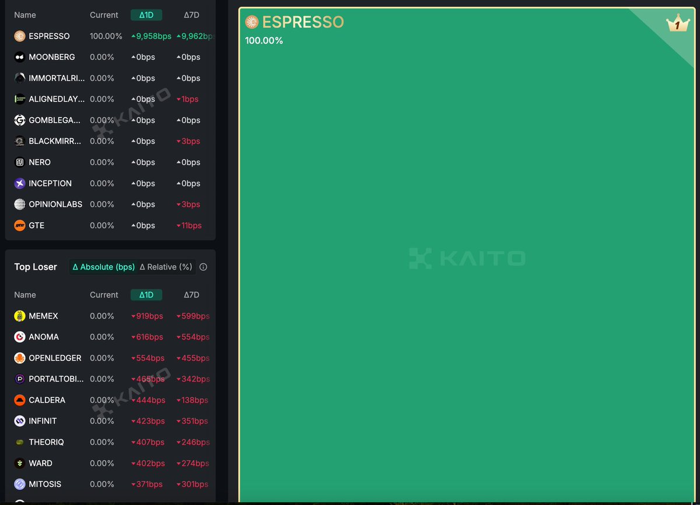Sort top gainer table by Δ1D

click(x=146, y=15)
